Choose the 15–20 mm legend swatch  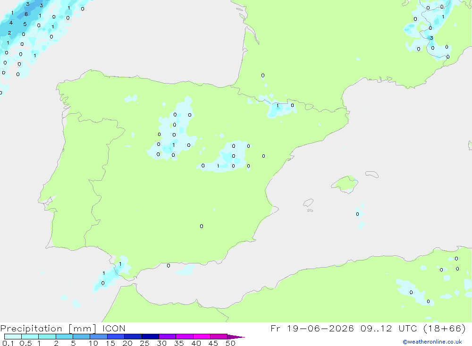click(x=116, y=337)
